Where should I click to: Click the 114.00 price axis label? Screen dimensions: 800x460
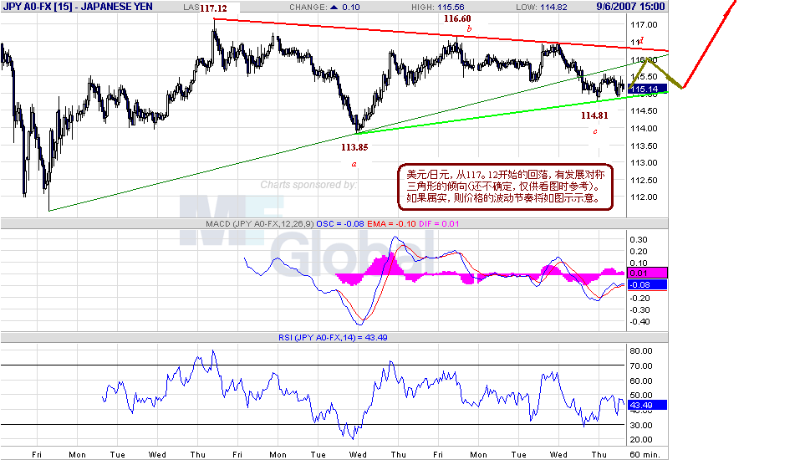pyautogui.click(x=644, y=128)
